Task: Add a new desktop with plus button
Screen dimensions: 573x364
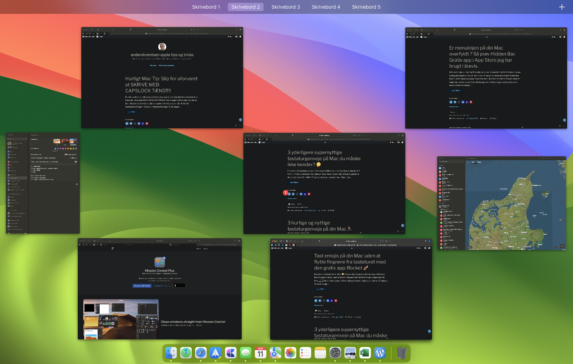Action: 562,7
